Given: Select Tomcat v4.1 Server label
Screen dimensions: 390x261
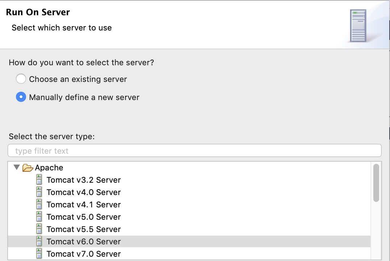Looking at the screenshot, I should click(84, 204).
